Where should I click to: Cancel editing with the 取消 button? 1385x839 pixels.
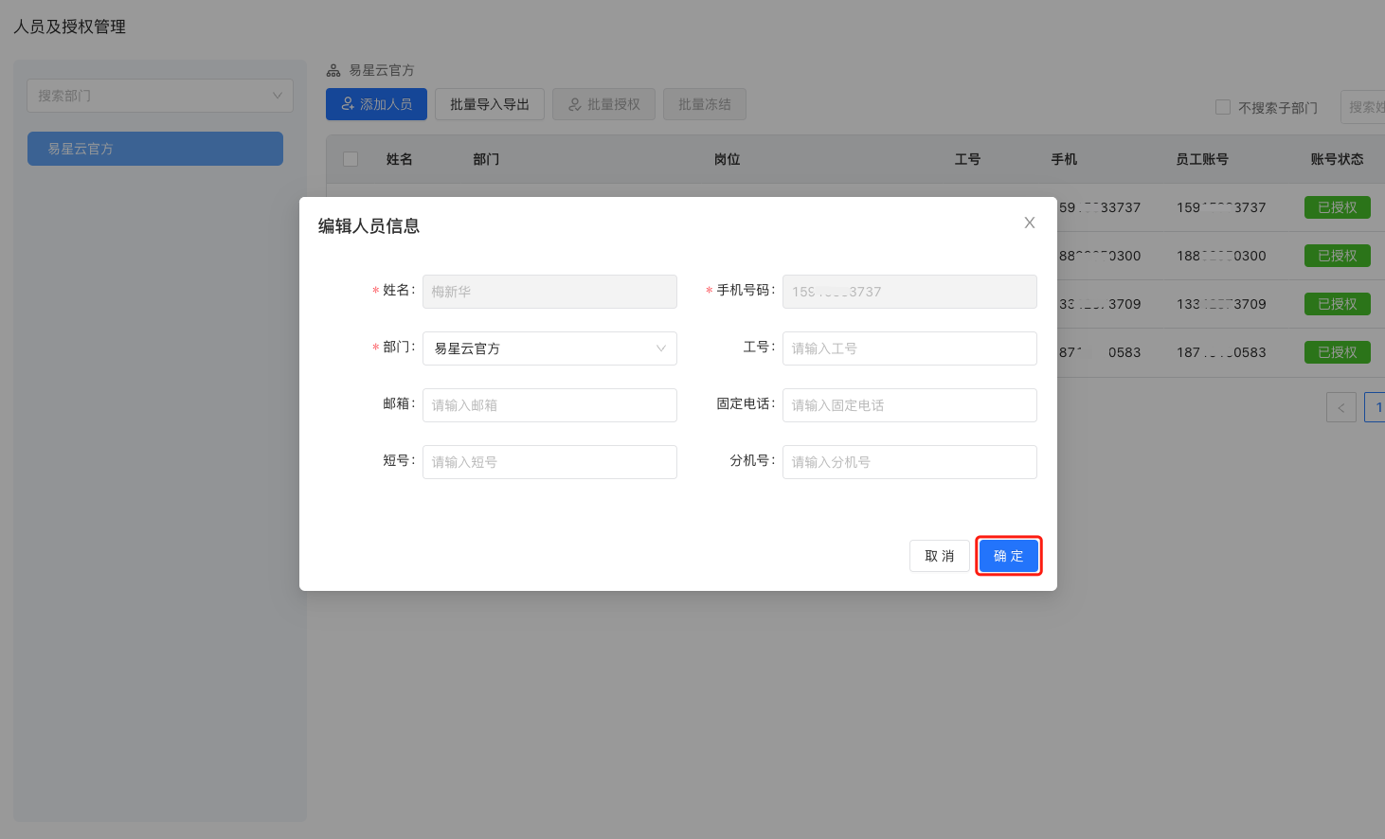940,556
